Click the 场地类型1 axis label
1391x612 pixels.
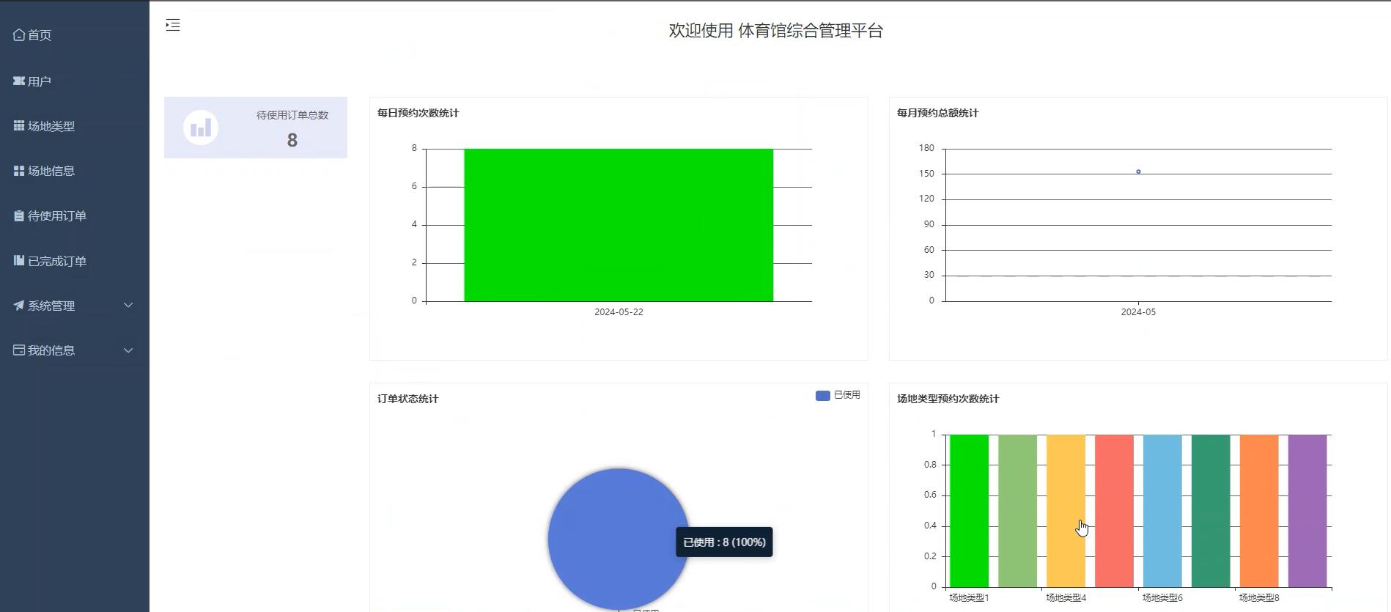969,598
